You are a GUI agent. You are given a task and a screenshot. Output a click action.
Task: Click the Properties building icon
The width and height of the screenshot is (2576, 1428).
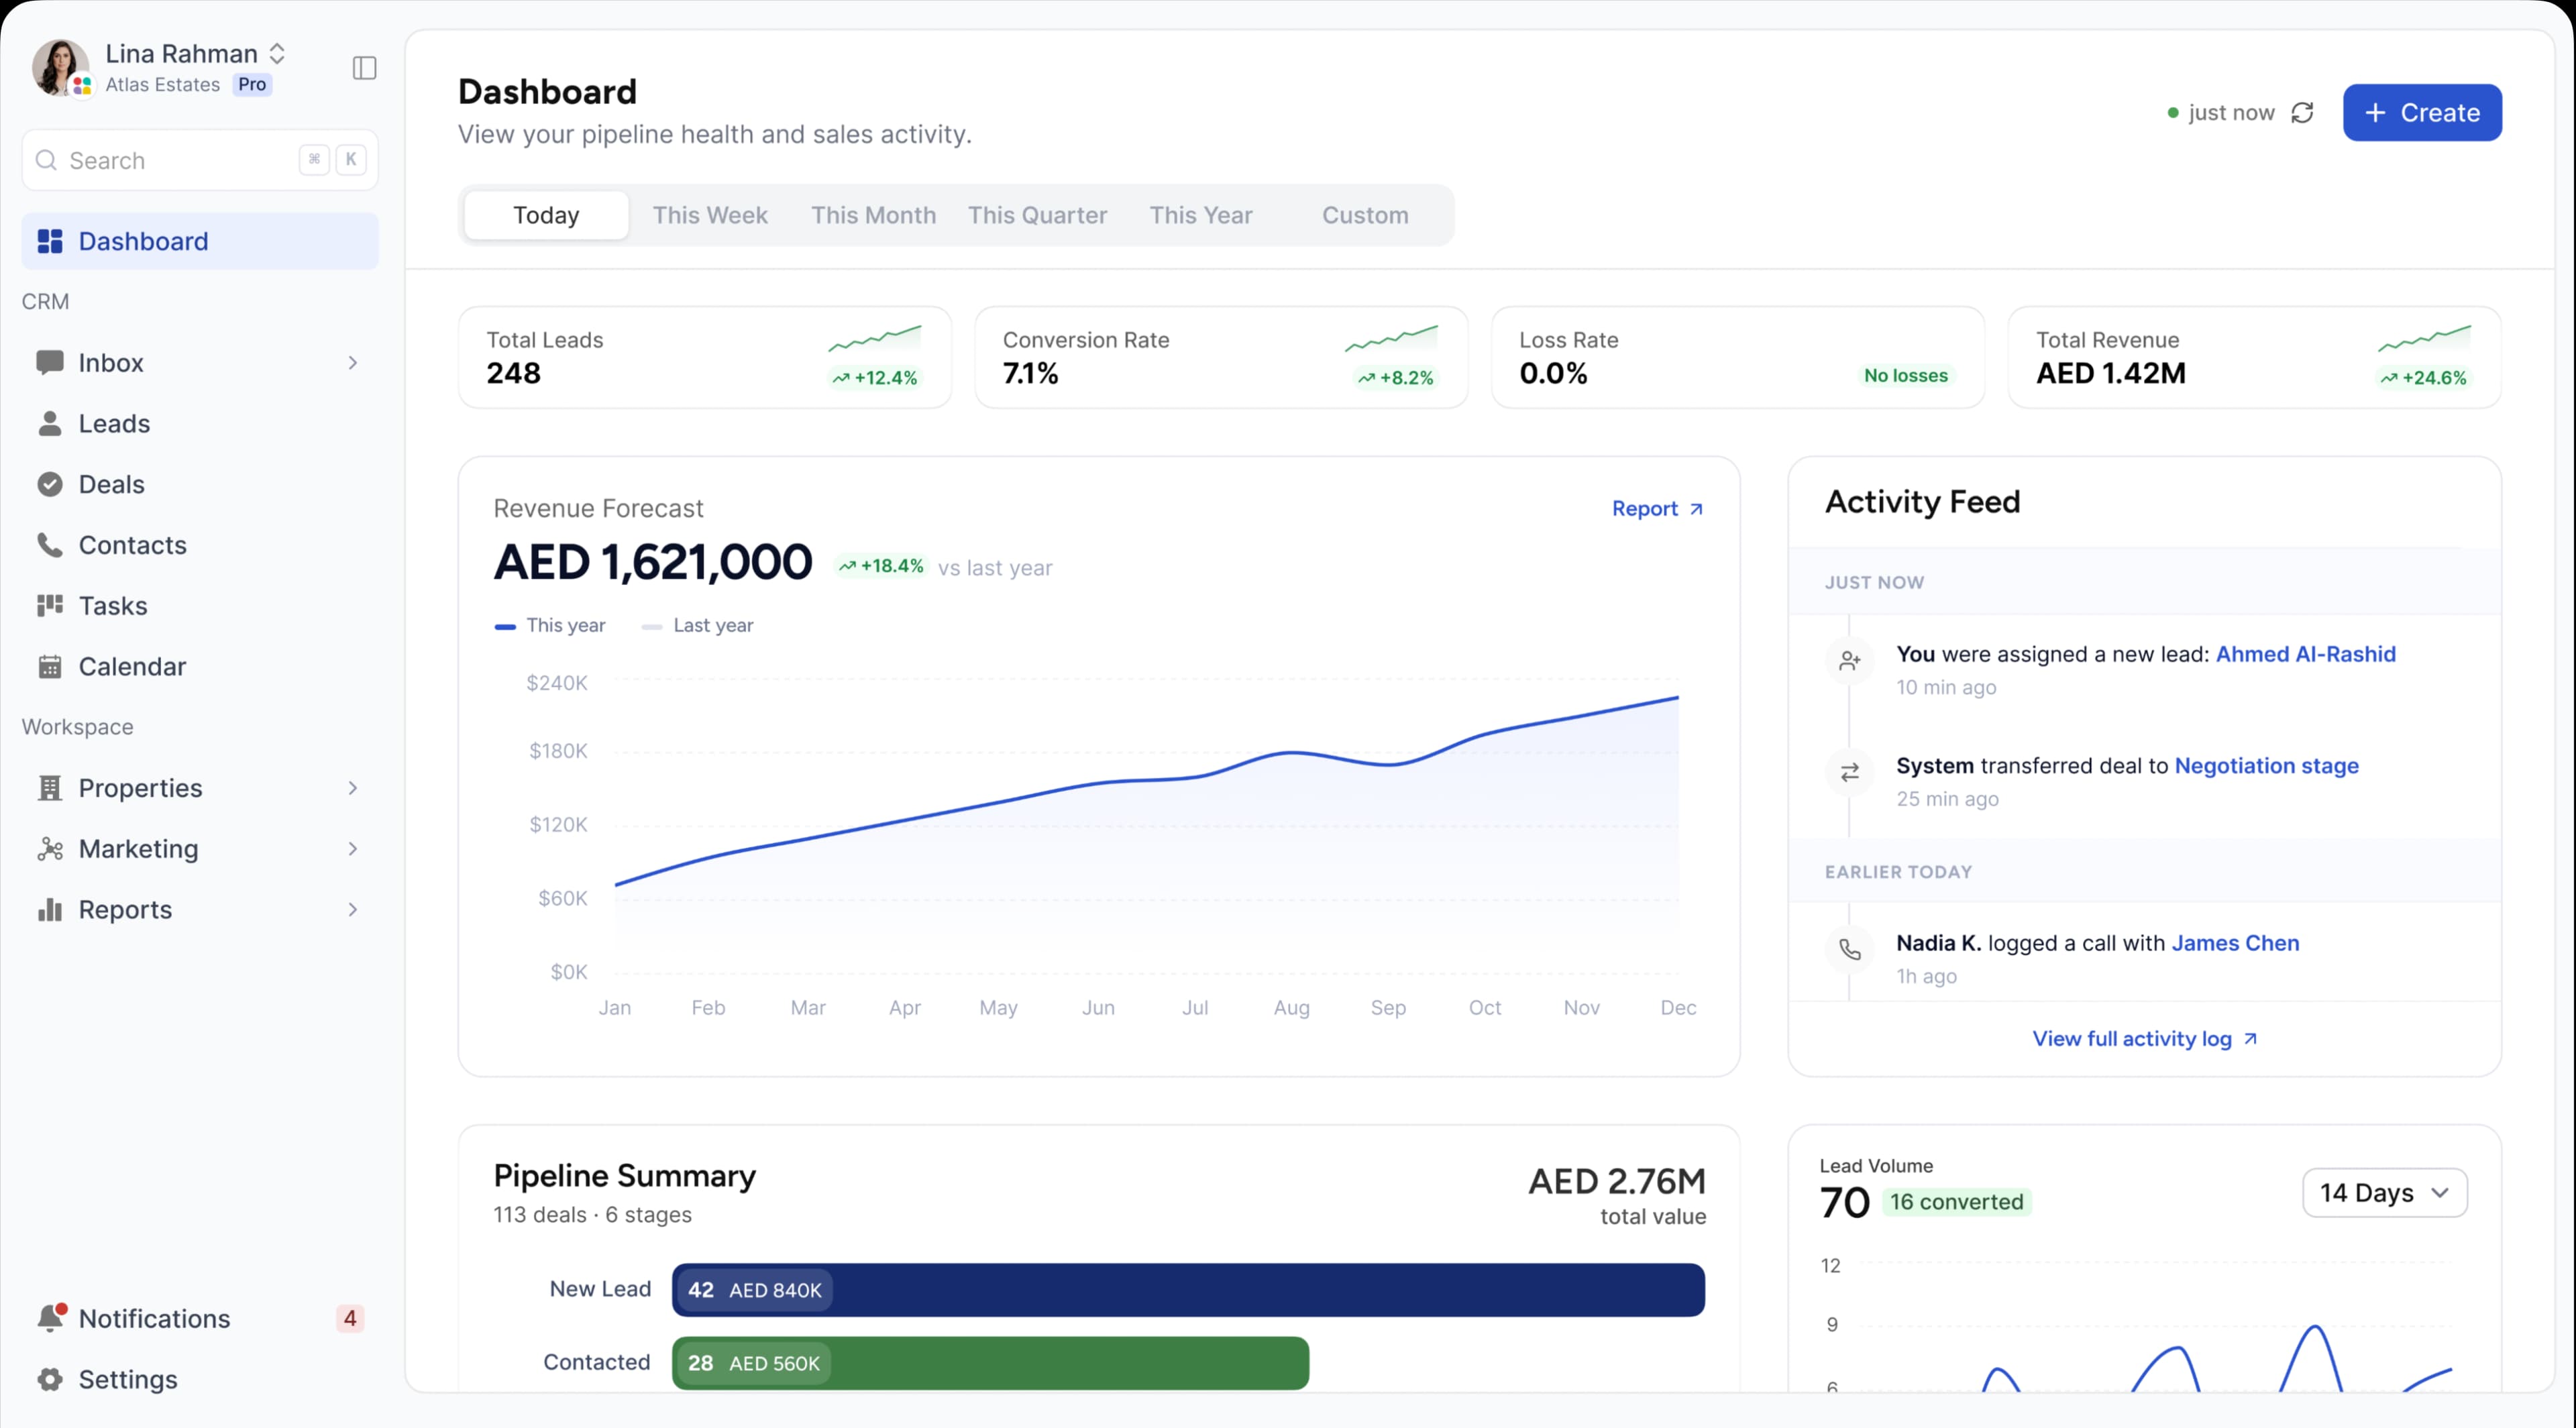pos(49,788)
